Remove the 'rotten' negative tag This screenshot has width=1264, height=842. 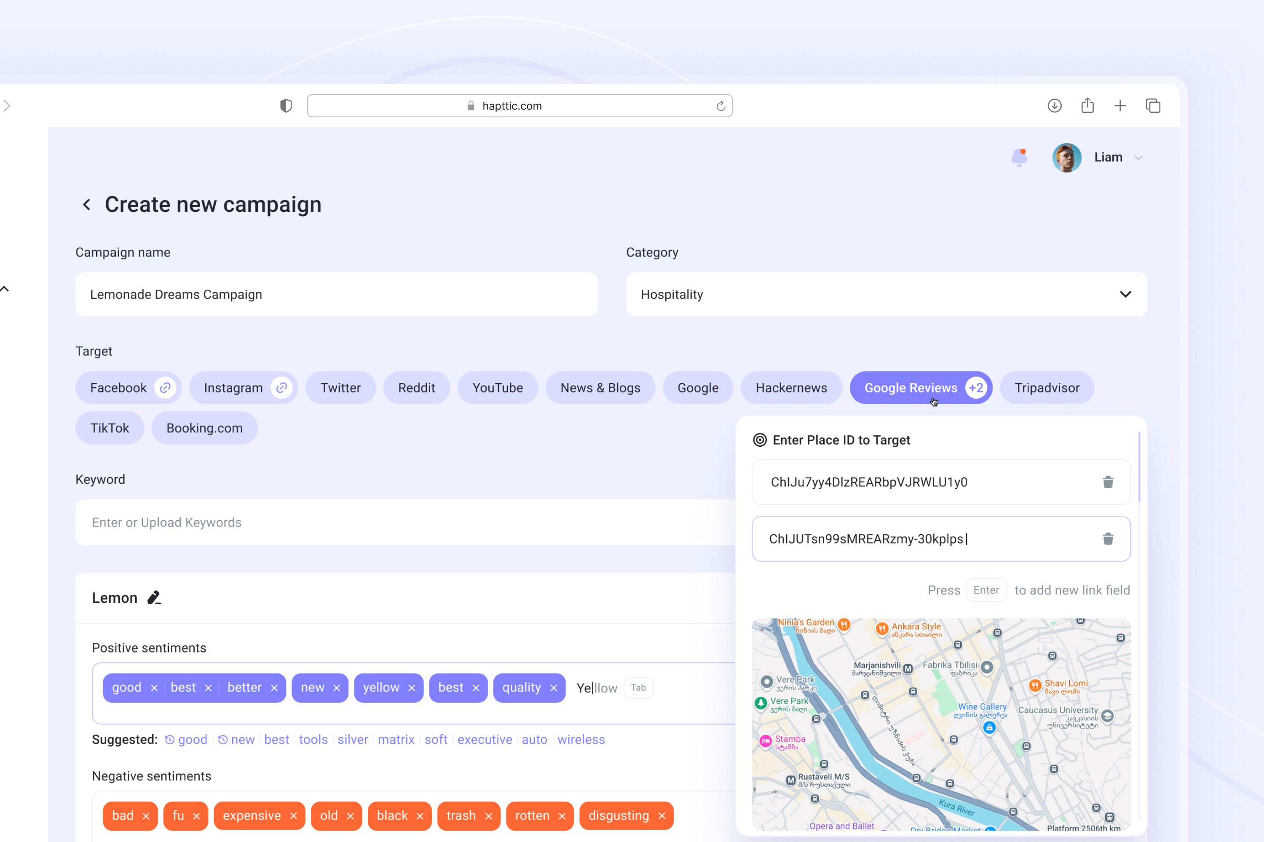coord(562,816)
